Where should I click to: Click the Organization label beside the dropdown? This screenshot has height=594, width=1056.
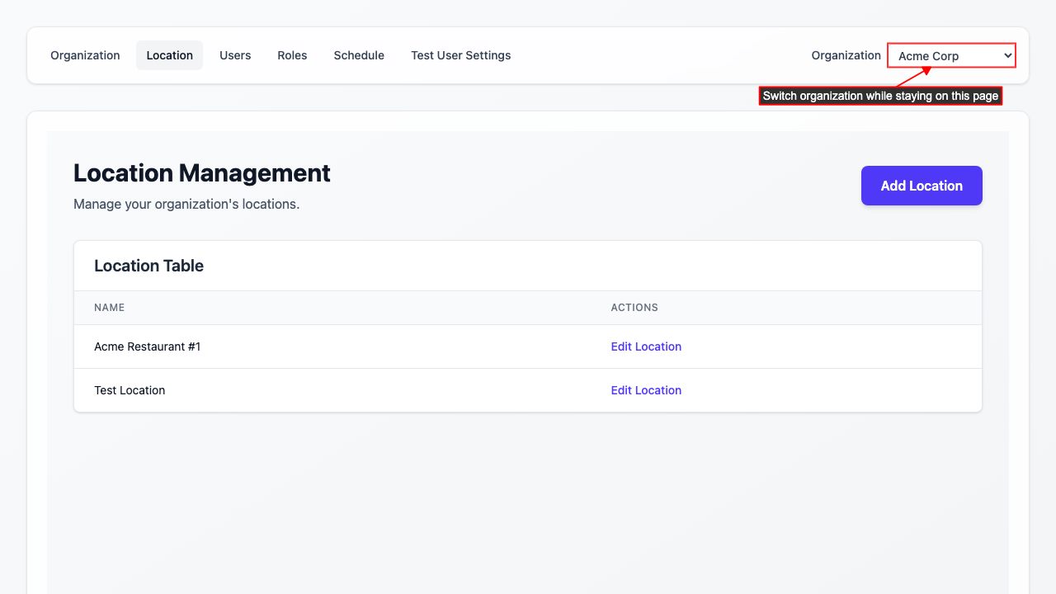tap(846, 55)
